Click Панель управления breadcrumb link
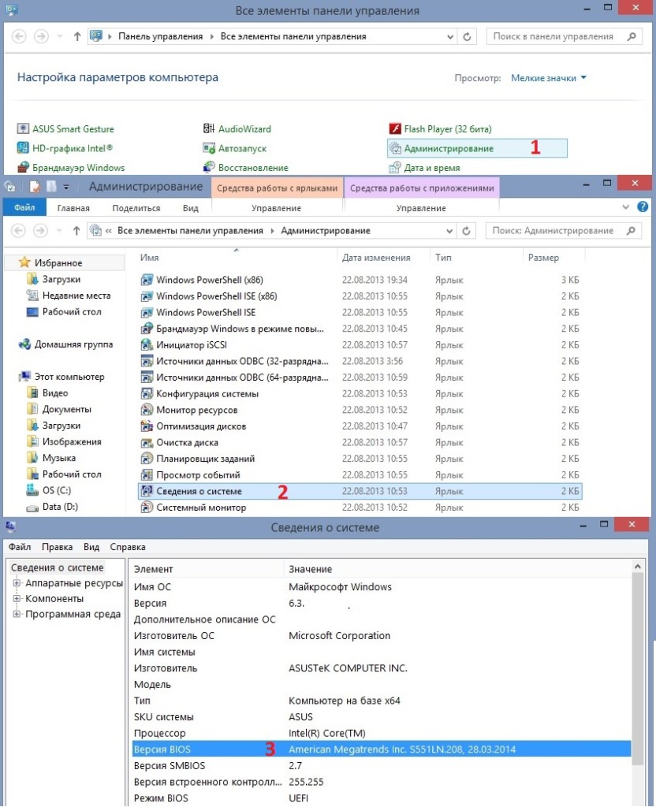656x807 pixels. click(x=161, y=36)
